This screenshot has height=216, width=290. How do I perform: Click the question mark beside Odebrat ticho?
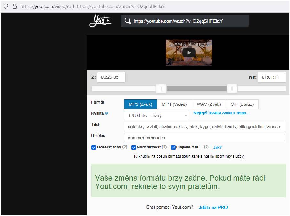[125, 147]
